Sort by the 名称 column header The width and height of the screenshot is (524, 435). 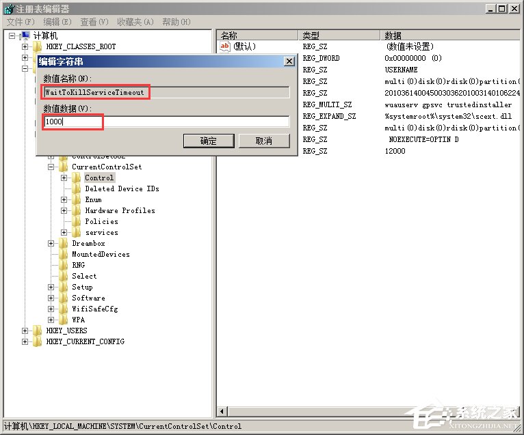click(x=257, y=35)
